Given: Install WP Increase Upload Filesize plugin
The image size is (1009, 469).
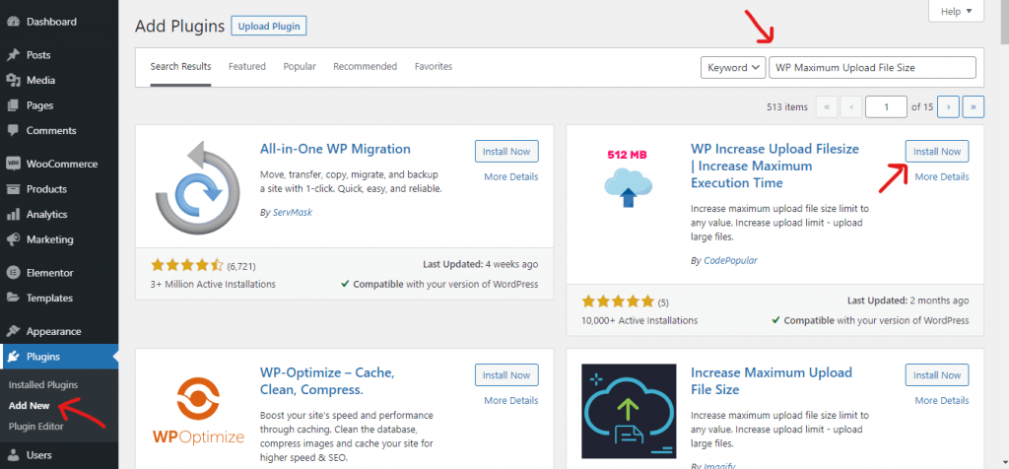Looking at the screenshot, I should coord(937,151).
